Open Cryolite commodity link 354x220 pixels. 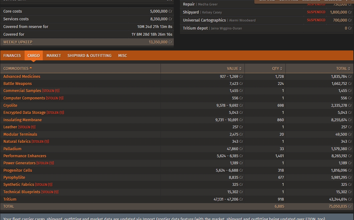click(10, 105)
